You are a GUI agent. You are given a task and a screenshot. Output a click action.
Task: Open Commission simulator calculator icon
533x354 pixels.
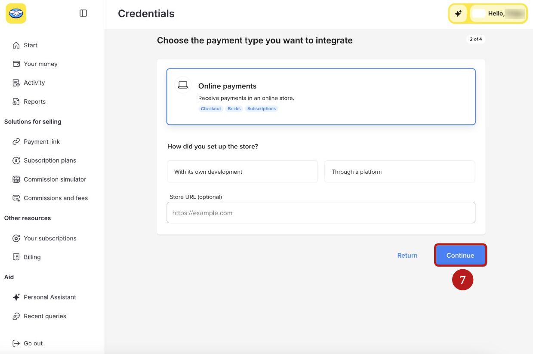[x=16, y=179]
